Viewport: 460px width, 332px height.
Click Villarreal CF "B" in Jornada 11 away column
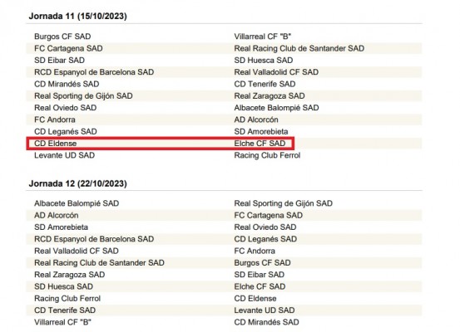pos(263,37)
